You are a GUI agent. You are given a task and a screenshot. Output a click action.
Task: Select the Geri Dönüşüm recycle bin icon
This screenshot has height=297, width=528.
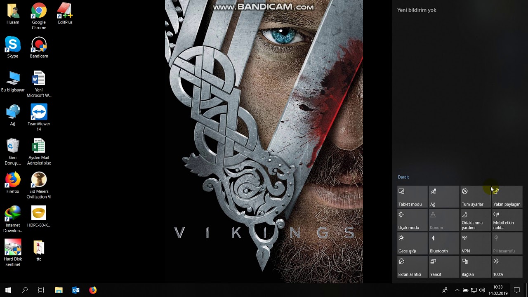tap(13, 152)
